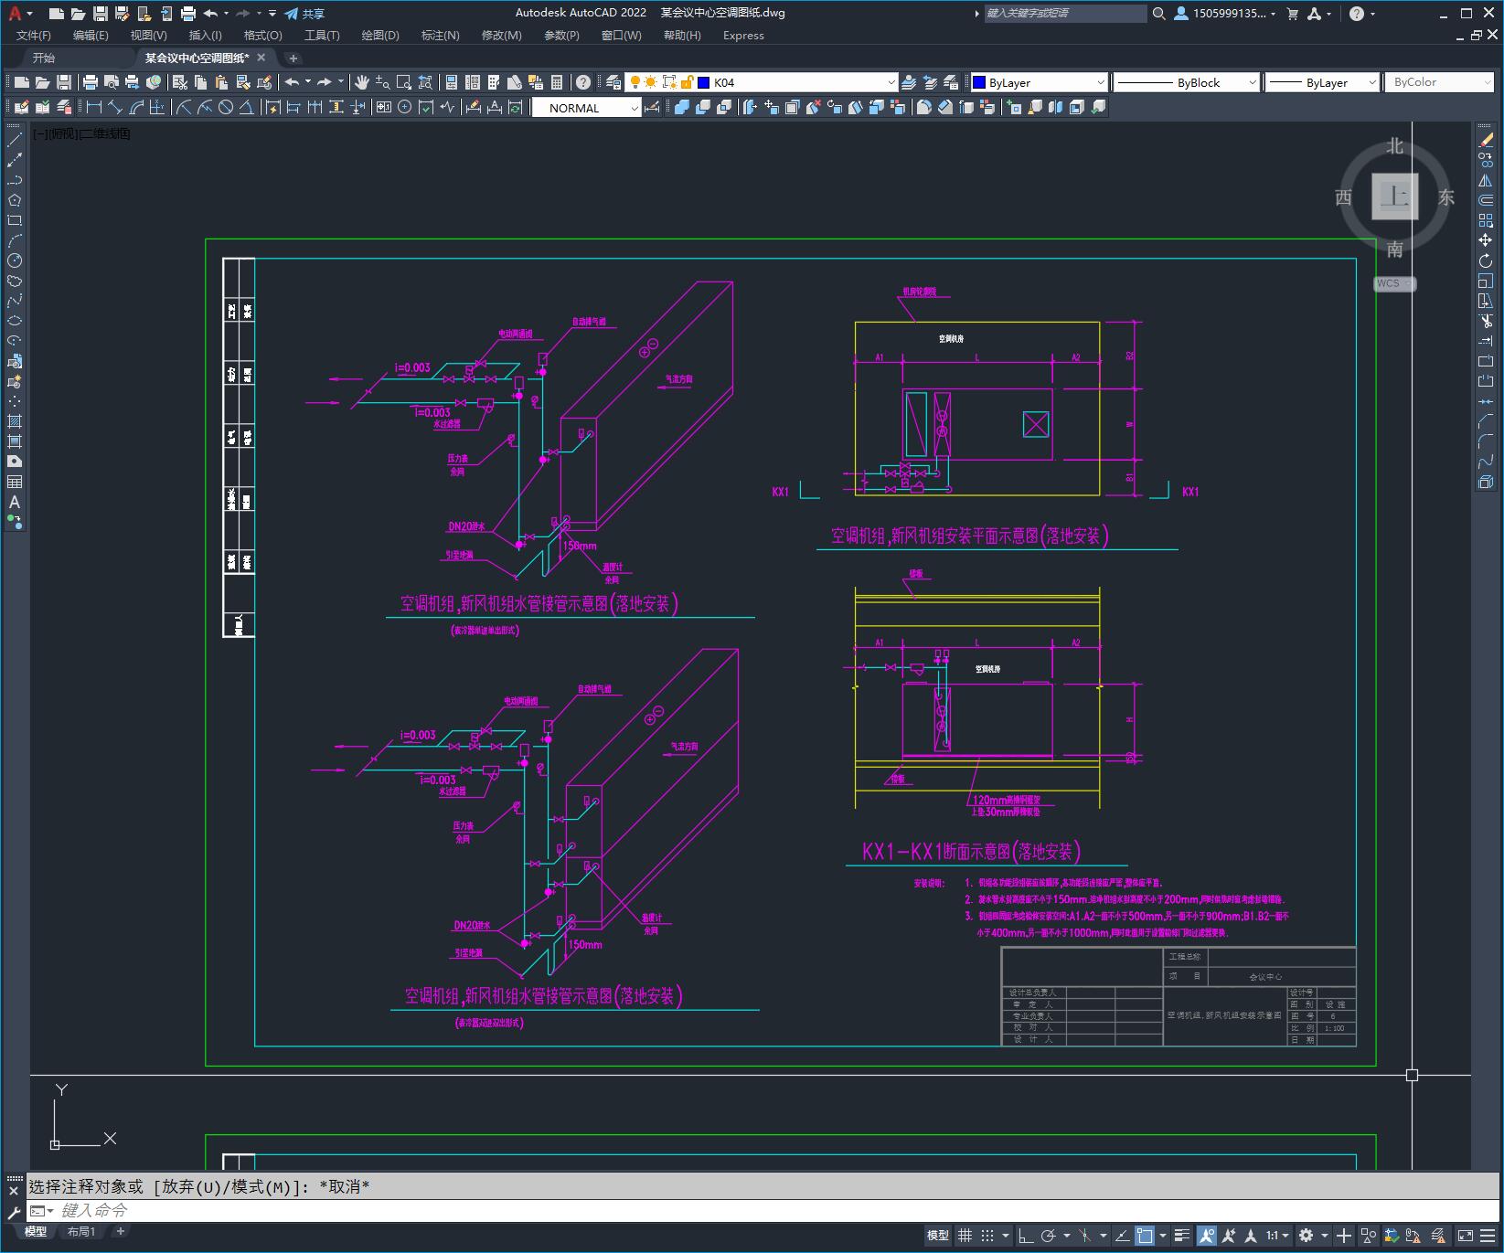Click the WCS label under ViewCube
This screenshot has width=1504, height=1253.
tap(1388, 283)
